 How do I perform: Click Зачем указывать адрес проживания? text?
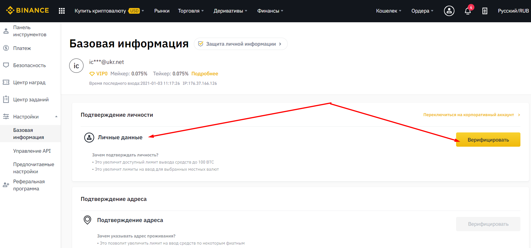(x=136, y=236)
